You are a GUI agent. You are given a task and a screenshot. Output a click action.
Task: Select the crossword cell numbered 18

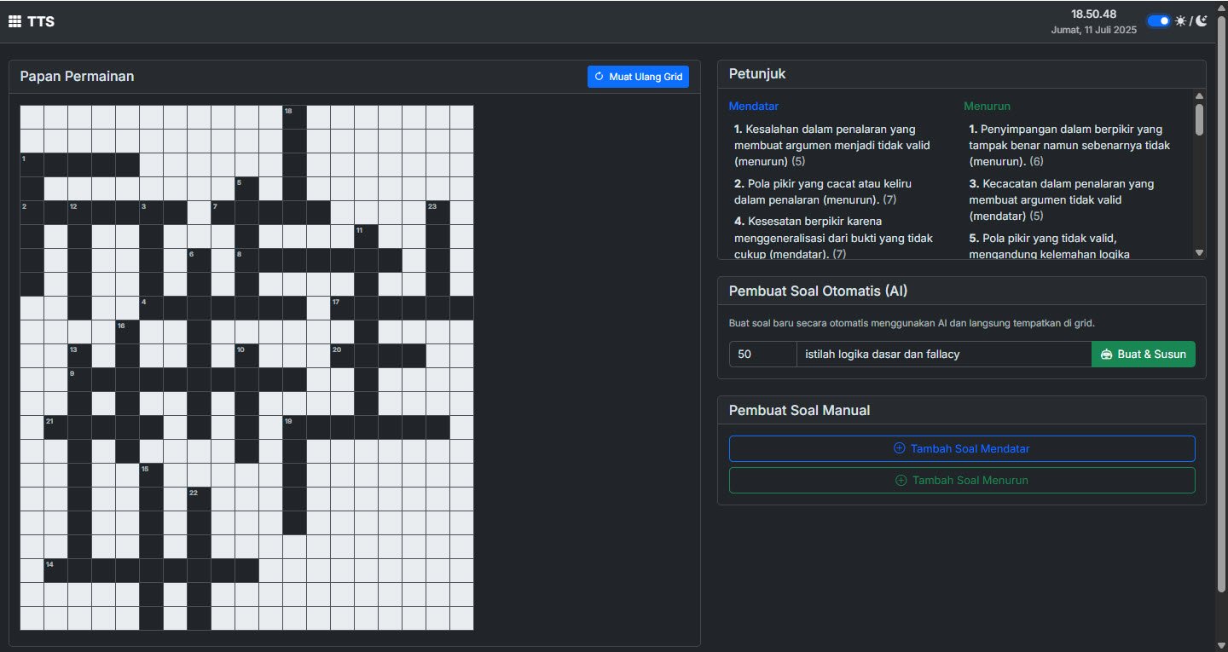294,117
